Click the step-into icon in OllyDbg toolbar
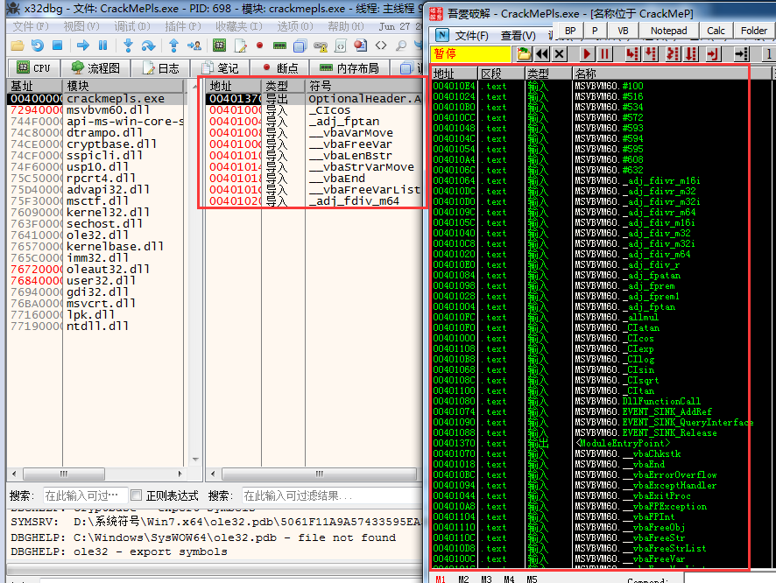 (x=632, y=53)
